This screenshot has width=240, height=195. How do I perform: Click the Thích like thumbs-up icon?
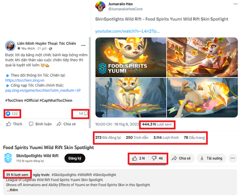[x=8, y=124]
